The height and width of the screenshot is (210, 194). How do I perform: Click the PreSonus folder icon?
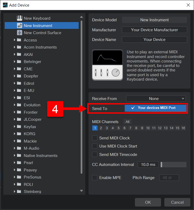pos(19,177)
